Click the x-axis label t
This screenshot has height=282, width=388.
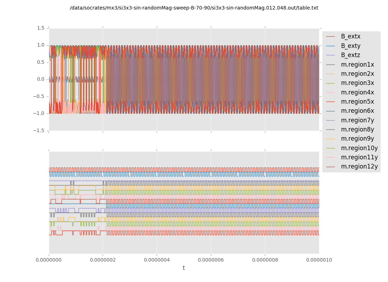(184, 268)
